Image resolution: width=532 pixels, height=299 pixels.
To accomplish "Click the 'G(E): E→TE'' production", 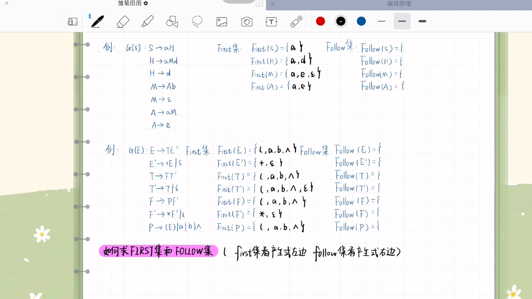I will point(153,150).
